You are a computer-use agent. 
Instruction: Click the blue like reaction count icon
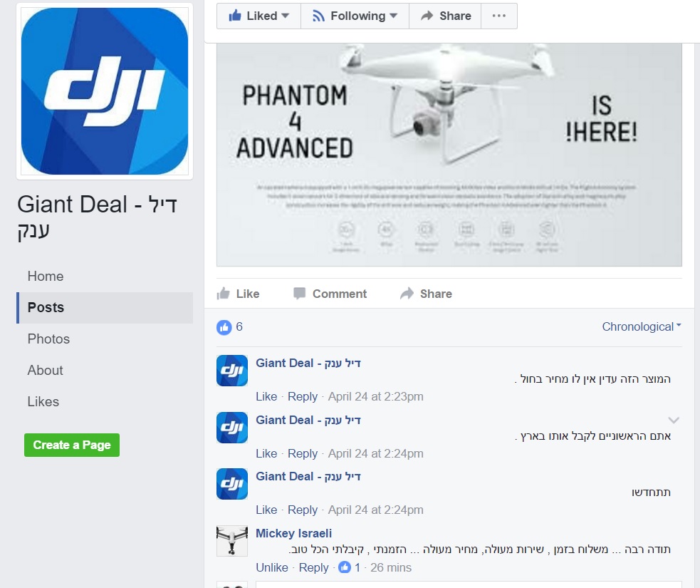tap(224, 327)
